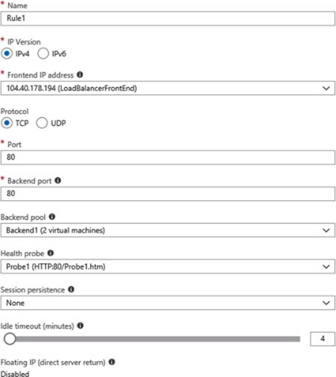Choose the UDP protocol option
The image size is (336, 377).
coord(43,123)
